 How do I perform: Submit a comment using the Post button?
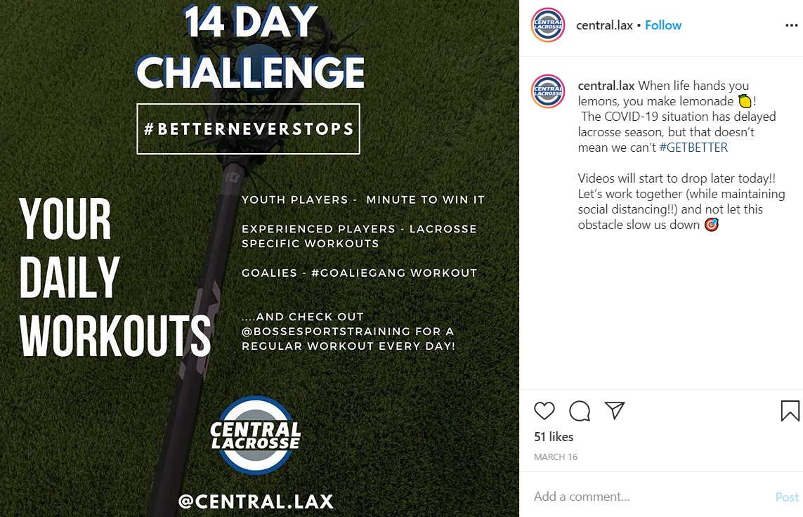[x=787, y=497]
